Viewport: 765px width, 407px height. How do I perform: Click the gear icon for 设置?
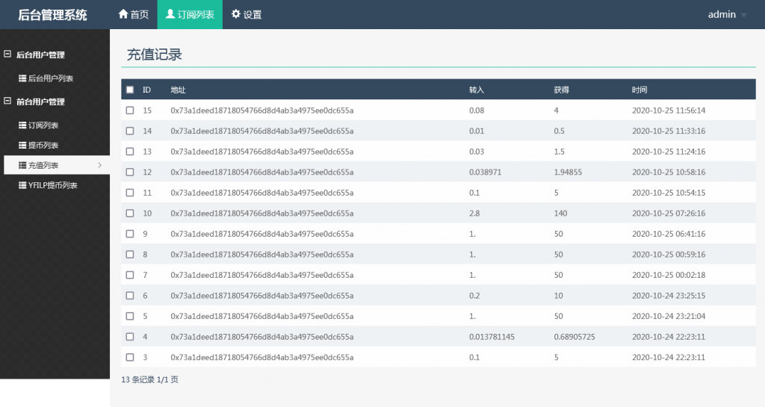click(x=236, y=14)
